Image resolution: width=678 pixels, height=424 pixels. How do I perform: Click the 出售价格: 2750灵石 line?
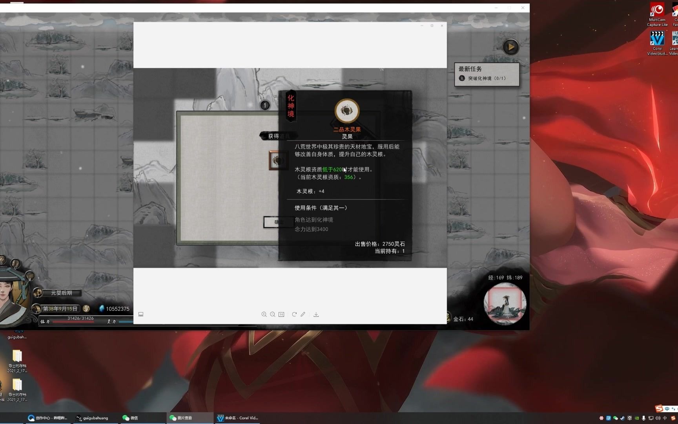[380, 244]
